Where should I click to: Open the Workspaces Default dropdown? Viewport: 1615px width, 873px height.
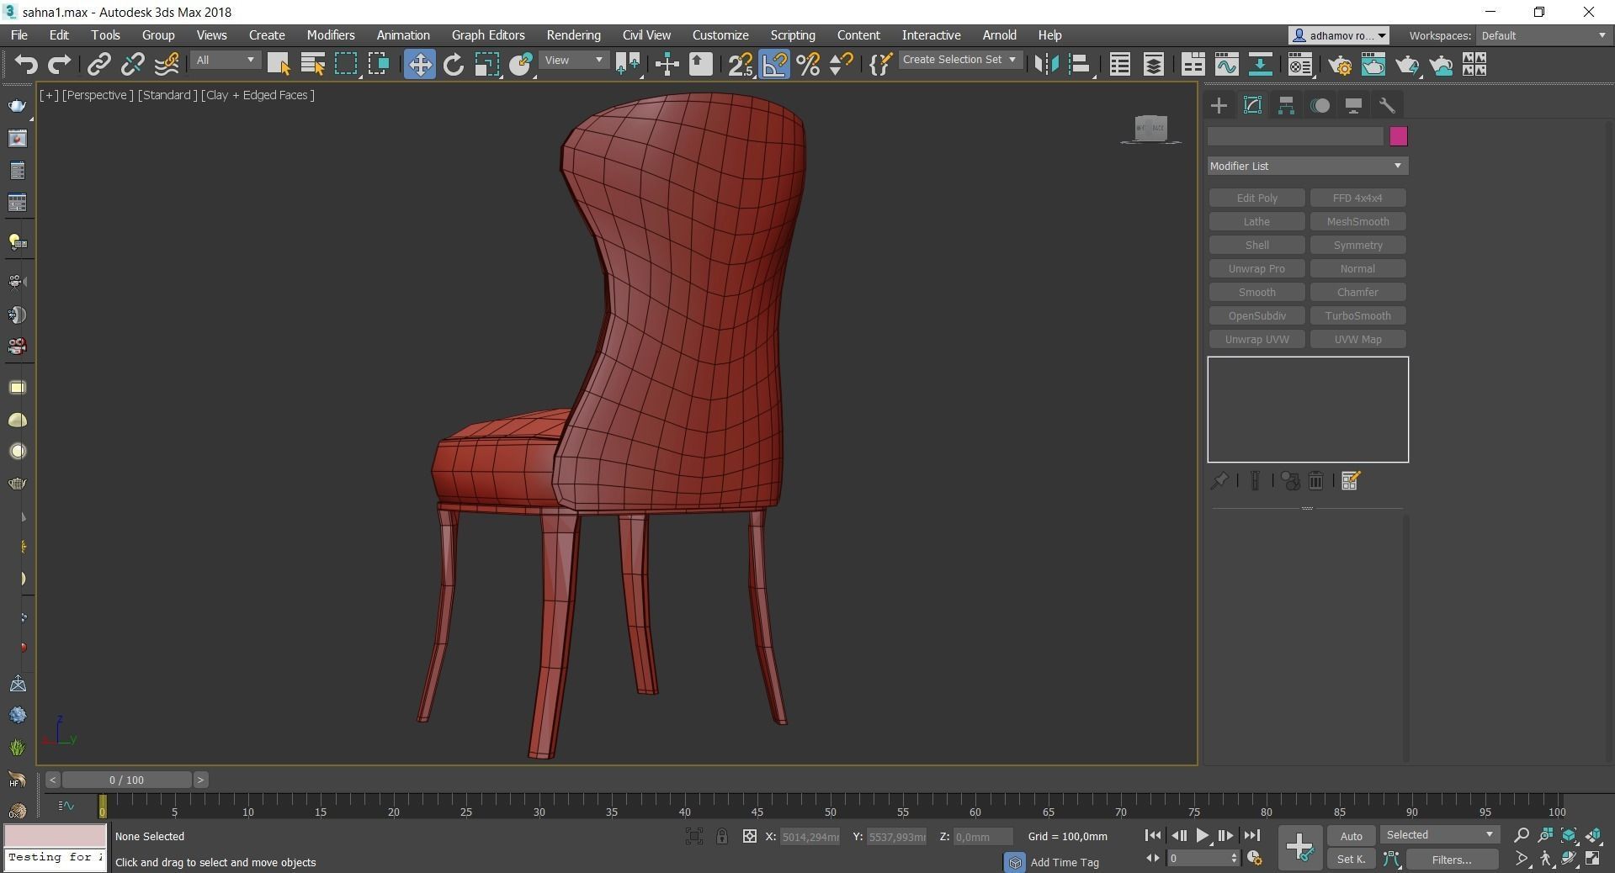coord(1543,35)
